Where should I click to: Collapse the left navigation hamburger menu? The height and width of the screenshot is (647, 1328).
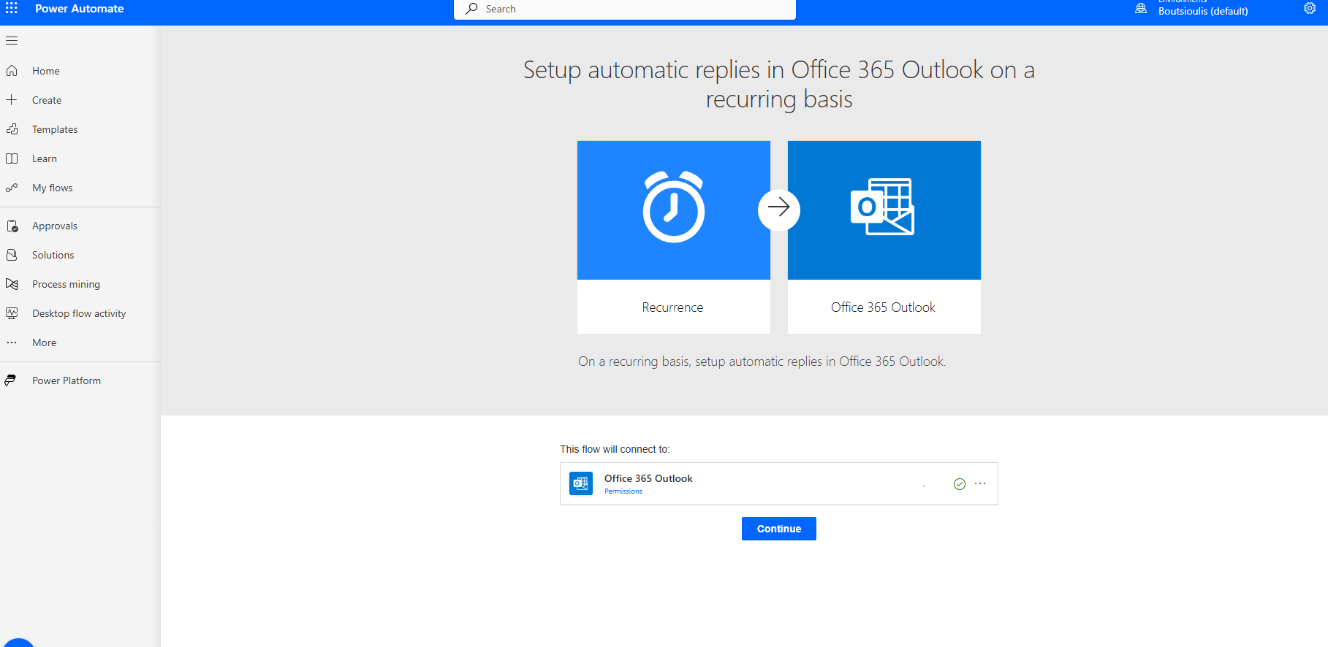pyautogui.click(x=12, y=41)
